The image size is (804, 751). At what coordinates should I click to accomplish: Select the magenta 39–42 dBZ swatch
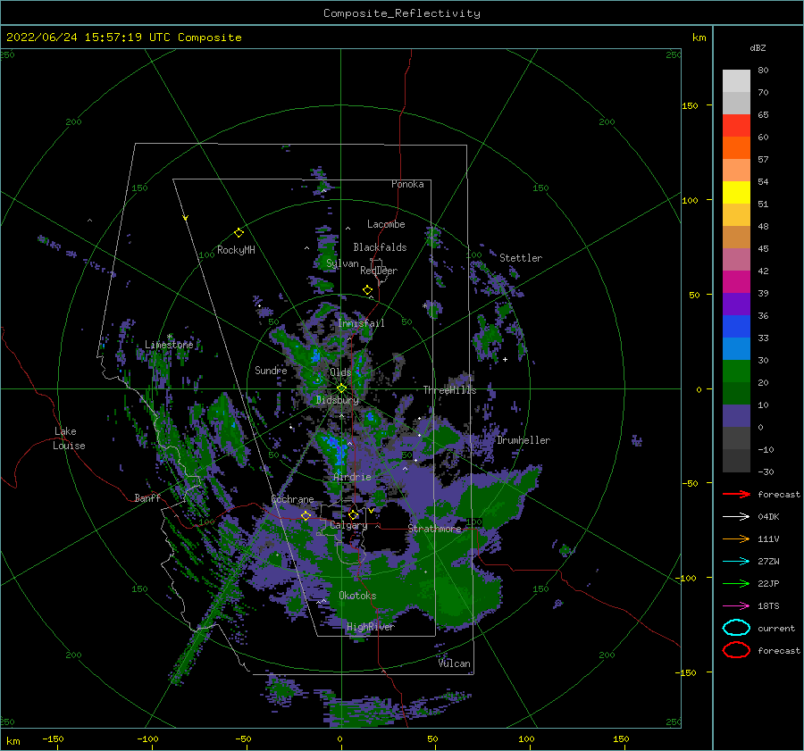736,281
